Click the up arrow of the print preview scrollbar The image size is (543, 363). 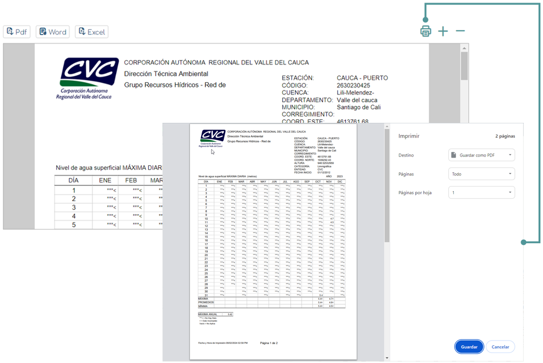[387, 126]
